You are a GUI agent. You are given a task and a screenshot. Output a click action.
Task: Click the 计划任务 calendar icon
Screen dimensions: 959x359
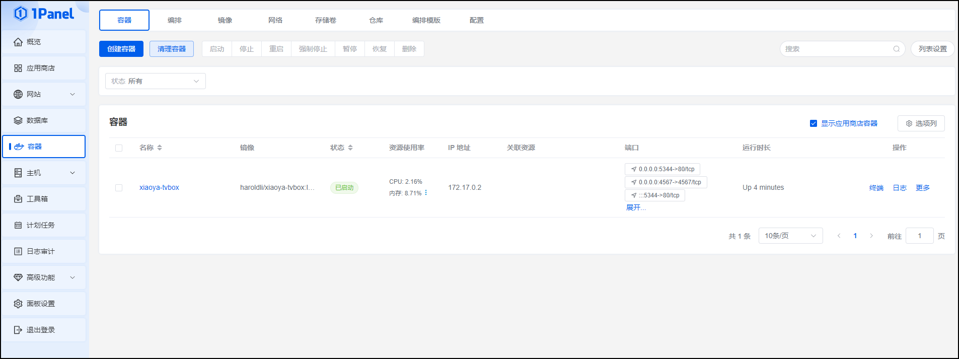[18, 225]
